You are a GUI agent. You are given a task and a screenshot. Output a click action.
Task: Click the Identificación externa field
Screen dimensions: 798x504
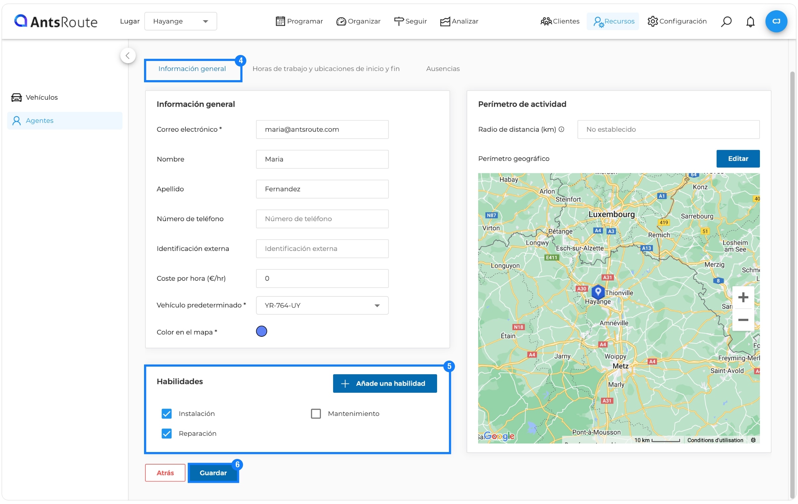(x=322, y=249)
